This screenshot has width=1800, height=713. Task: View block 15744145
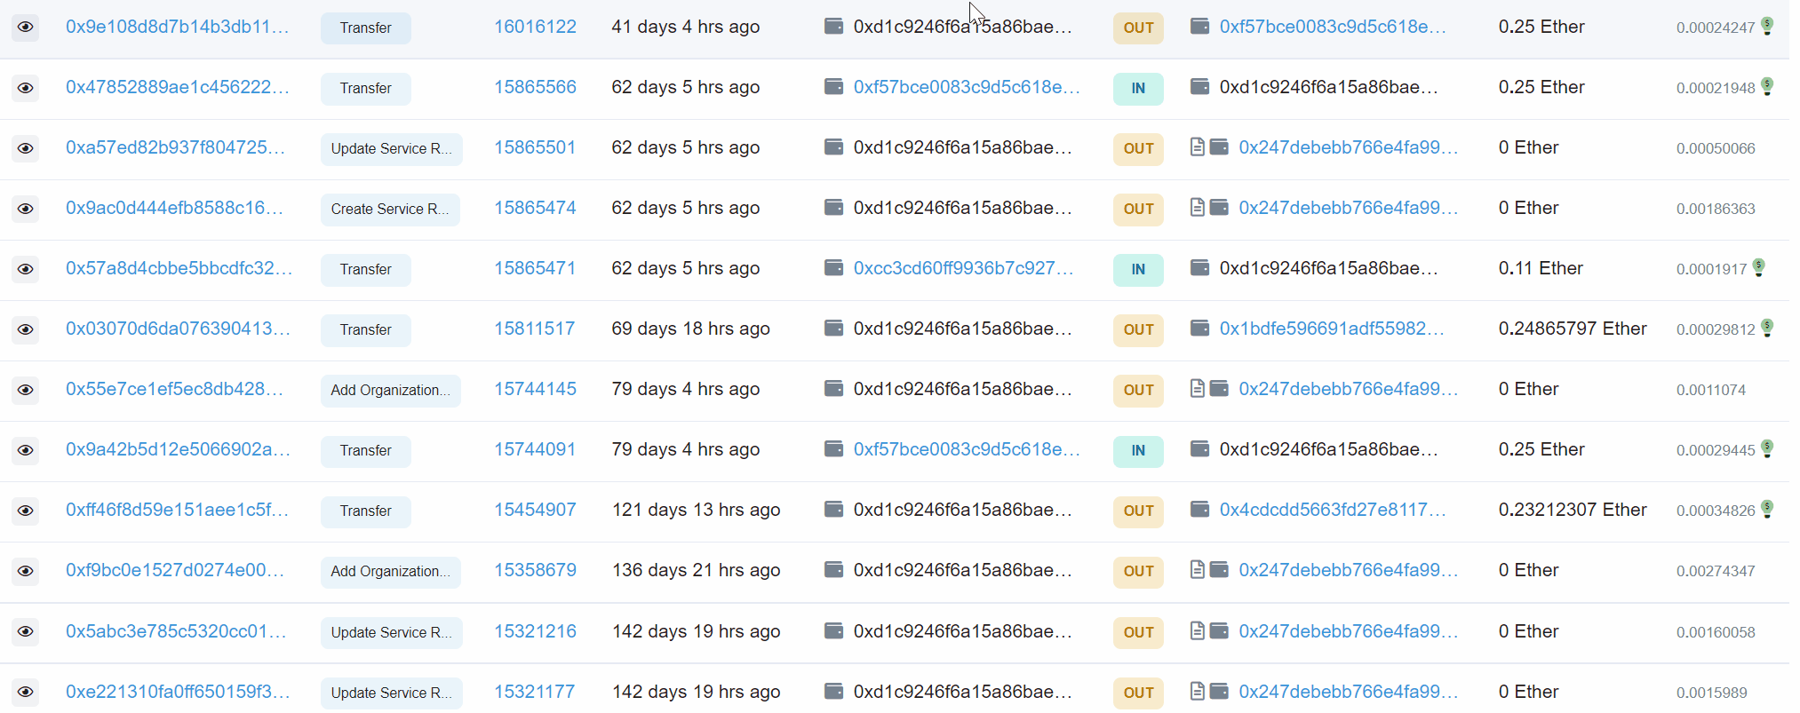pyautogui.click(x=535, y=389)
